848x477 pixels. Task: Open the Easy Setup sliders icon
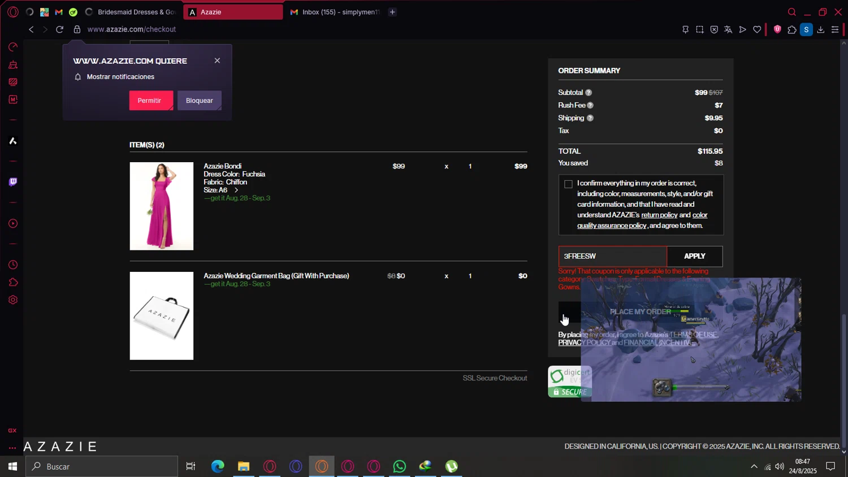point(835,29)
